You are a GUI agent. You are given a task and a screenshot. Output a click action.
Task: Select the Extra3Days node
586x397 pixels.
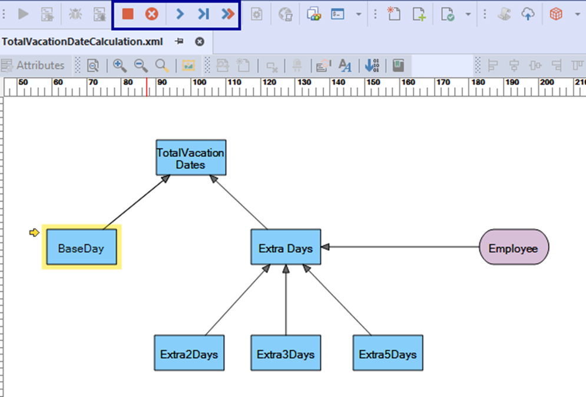tap(286, 353)
